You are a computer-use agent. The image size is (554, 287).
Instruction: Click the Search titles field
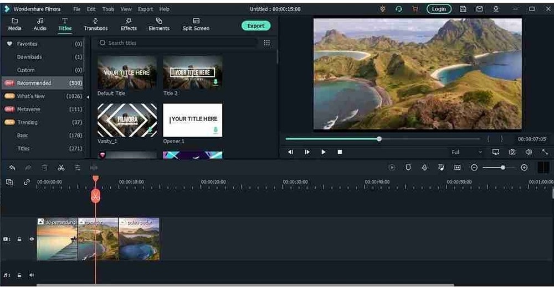177,43
